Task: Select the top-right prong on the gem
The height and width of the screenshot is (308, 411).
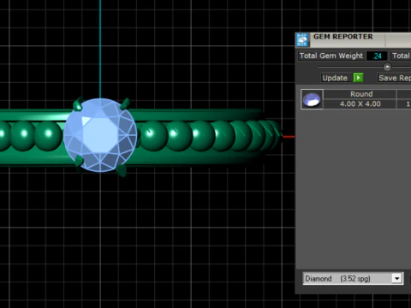Action: coord(125,104)
